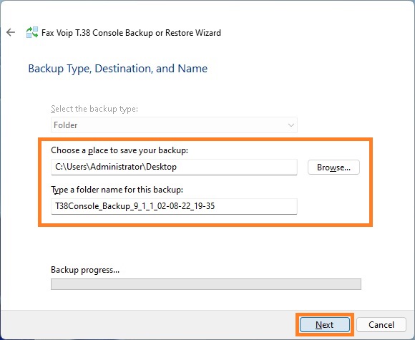Screen dimensions: 415x340
Task: Click the 'Select the backup type' label
Action: 94,109
